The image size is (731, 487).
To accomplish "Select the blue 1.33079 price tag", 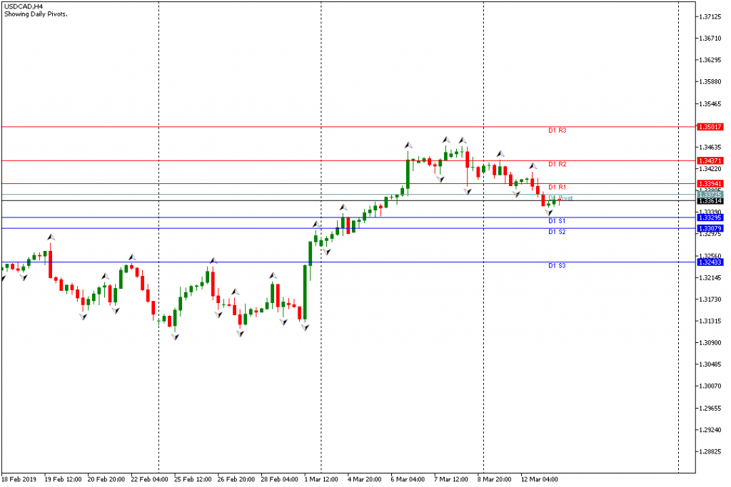I will (710, 228).
